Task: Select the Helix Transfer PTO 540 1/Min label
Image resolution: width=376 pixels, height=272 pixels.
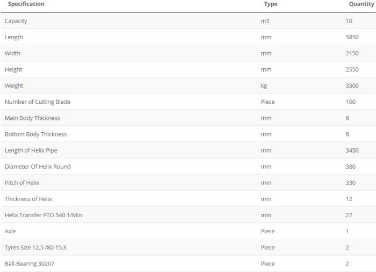Action: tap(44, 215)
